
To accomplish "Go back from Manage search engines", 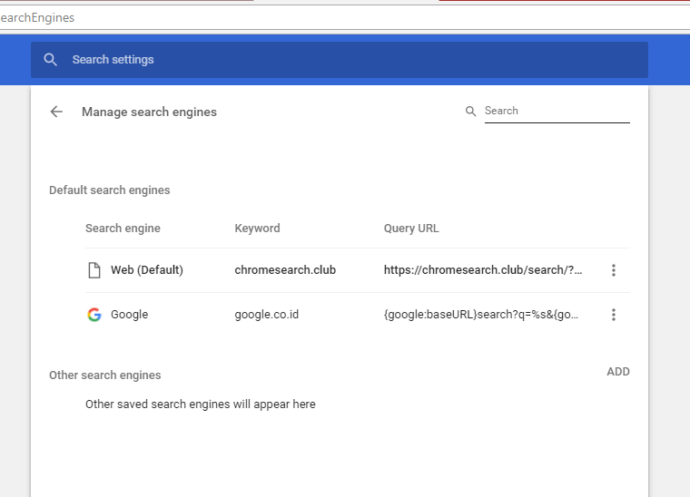I will 56,112.
